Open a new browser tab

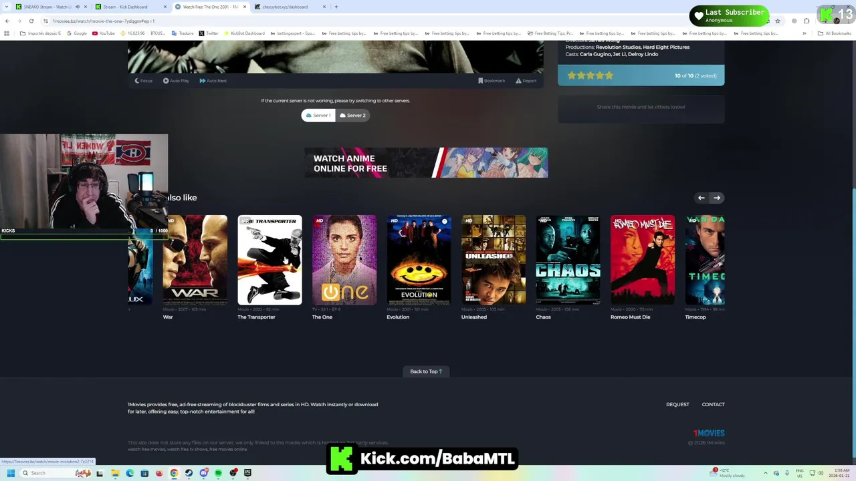pyautogui.click(x=336, y=7)
